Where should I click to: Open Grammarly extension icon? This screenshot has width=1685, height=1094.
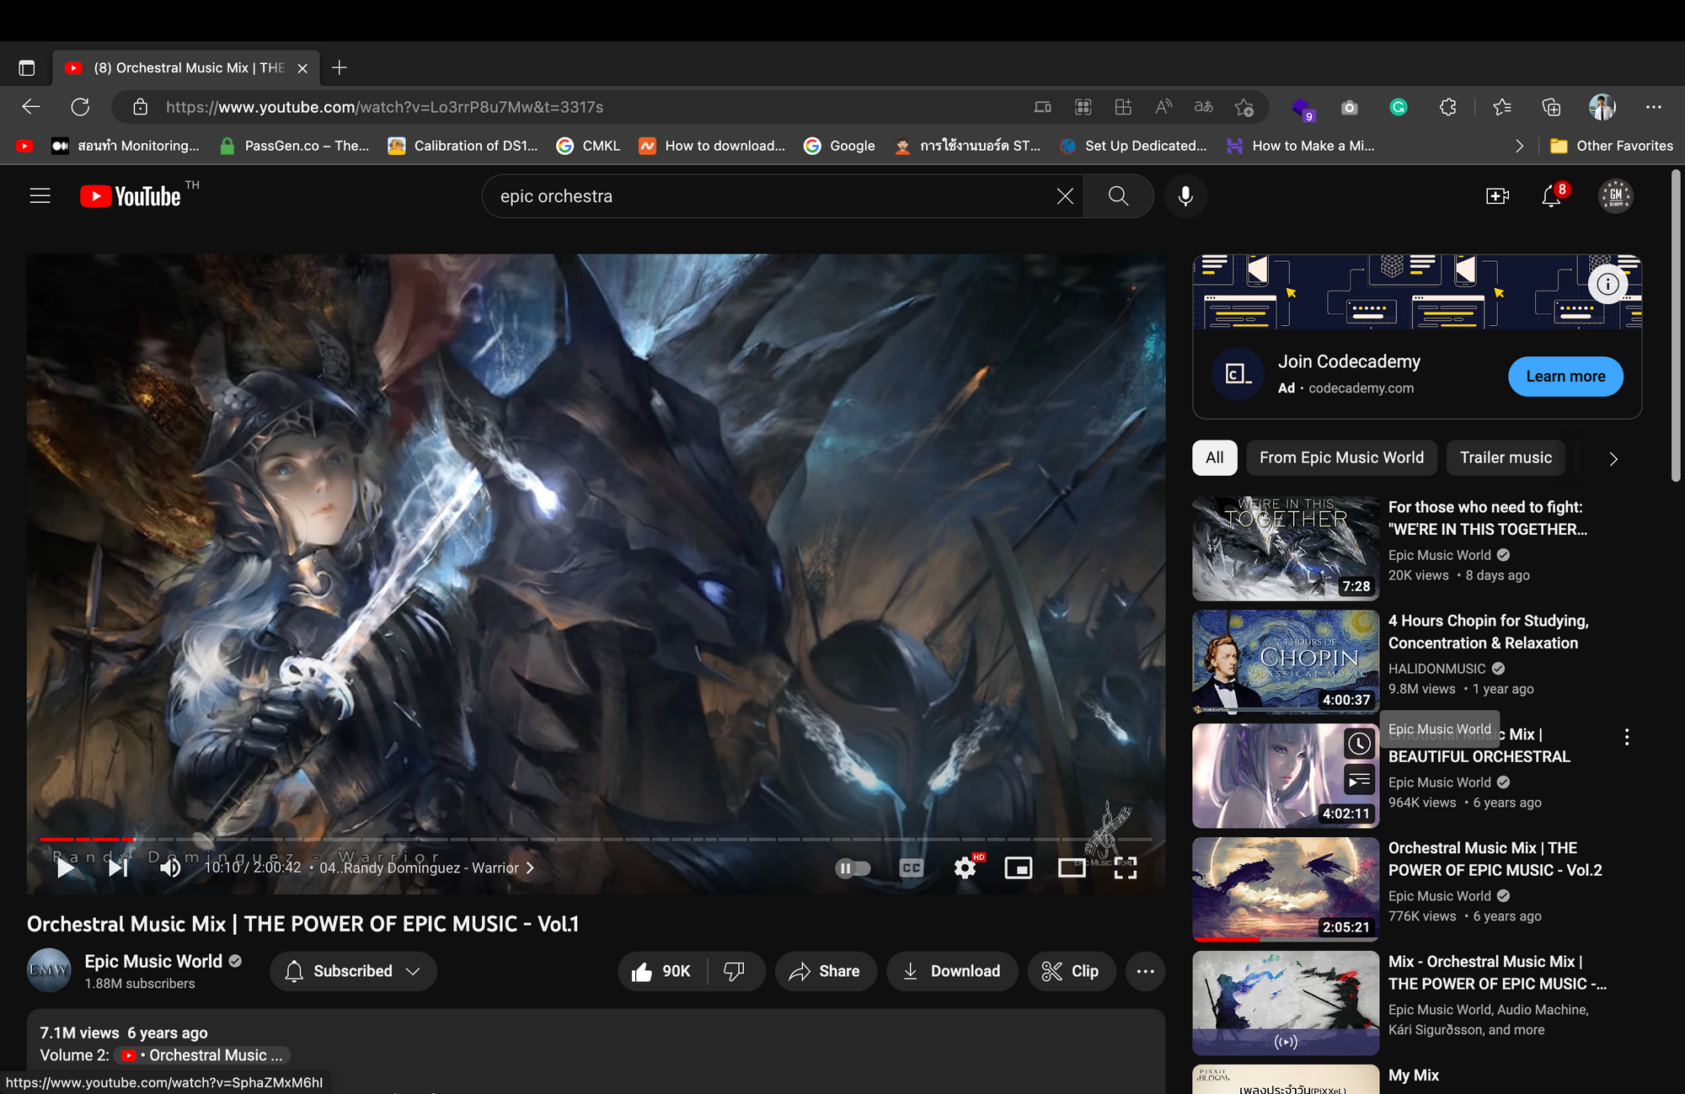[x=1399, y=107]
